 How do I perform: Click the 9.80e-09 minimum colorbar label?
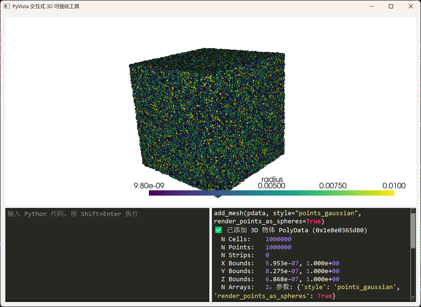149,186
